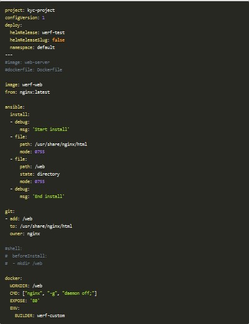Click the 'false' value of helmReleaseSlug
249x324 pixels.
(x=58, y=40)
